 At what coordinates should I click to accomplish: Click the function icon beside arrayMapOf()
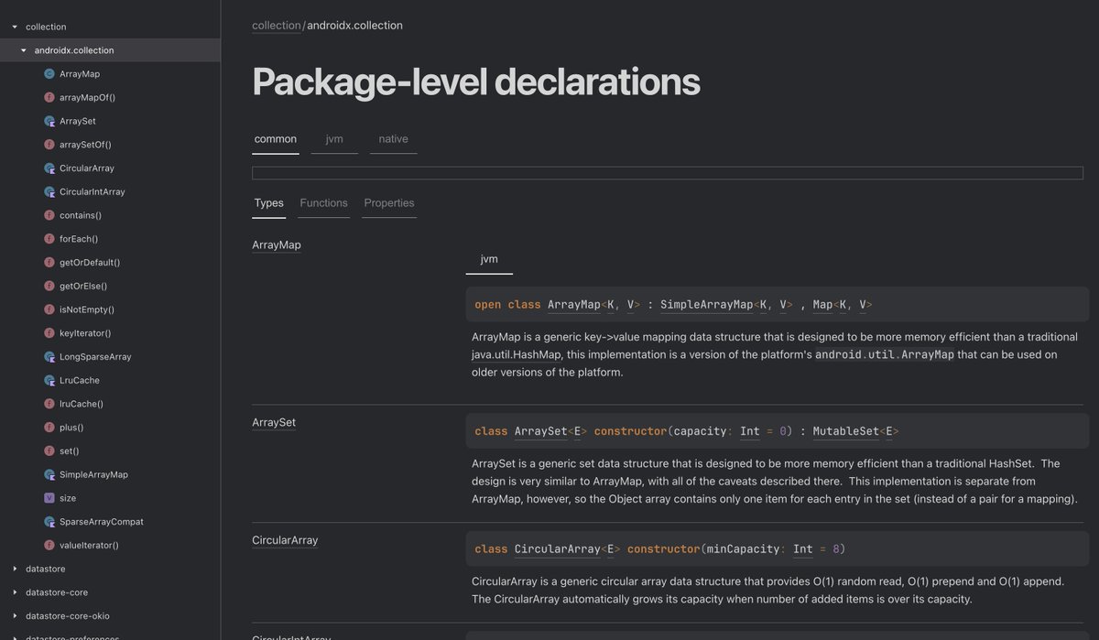pos(49,97)
